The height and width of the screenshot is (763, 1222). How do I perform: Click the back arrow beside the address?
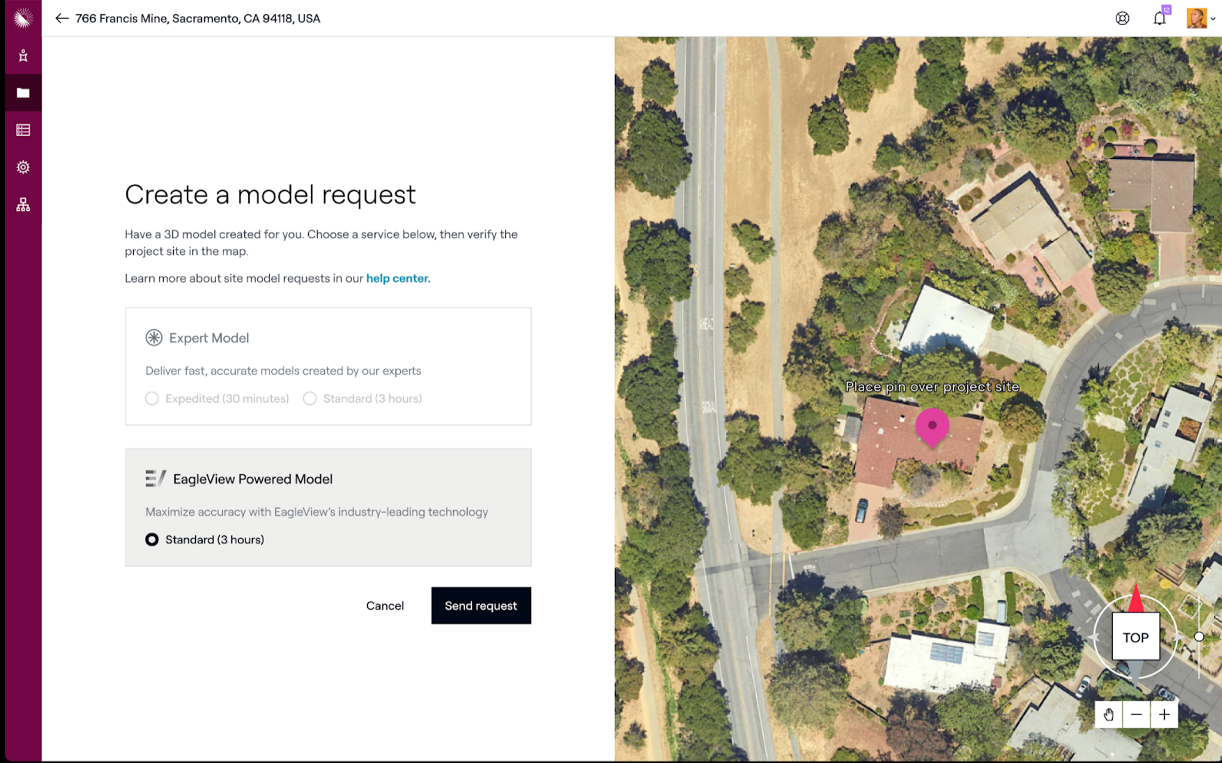(61, 18)
